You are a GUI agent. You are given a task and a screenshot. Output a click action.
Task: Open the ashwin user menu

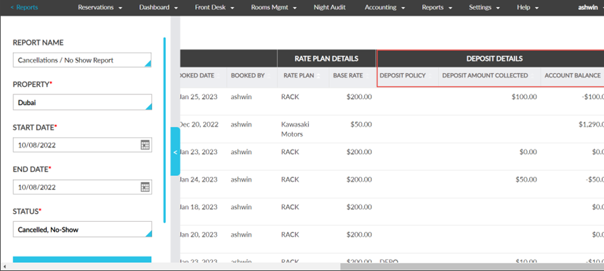coord(591,7)
